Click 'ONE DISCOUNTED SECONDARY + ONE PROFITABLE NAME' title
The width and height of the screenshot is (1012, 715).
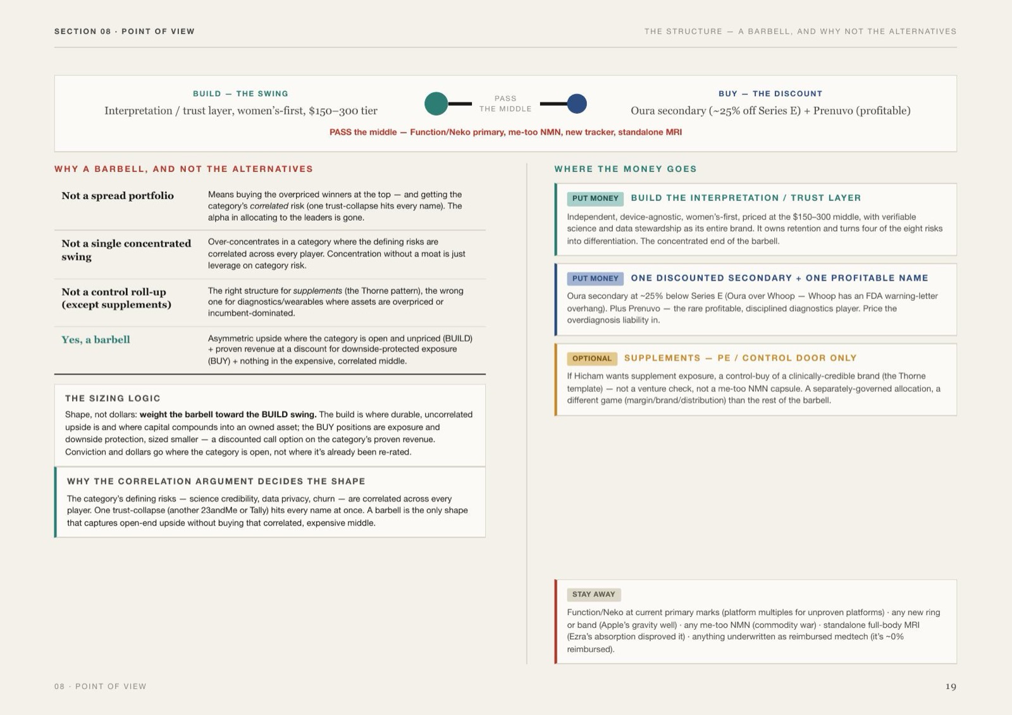(779, 278)
